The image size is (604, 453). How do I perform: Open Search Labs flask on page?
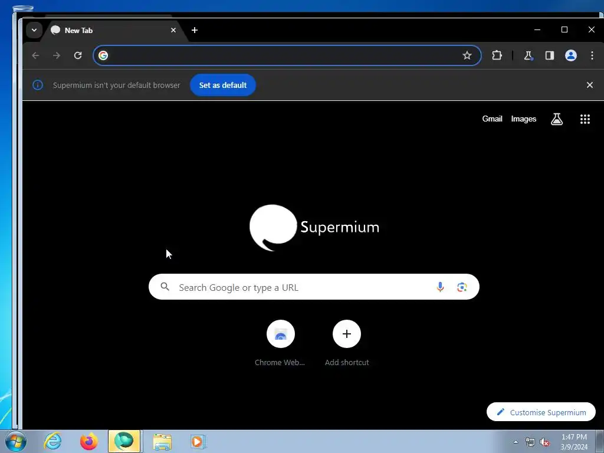click(557, 119)
